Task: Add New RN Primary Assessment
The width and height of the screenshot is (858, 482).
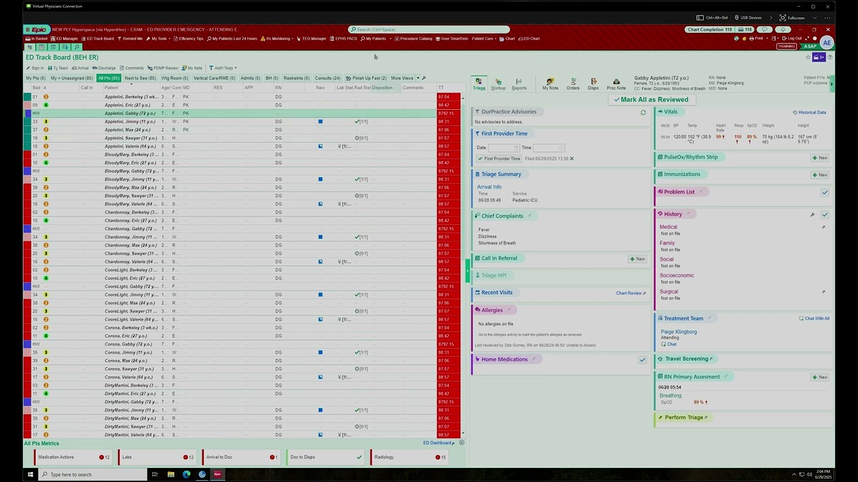Action: point(820,378)
